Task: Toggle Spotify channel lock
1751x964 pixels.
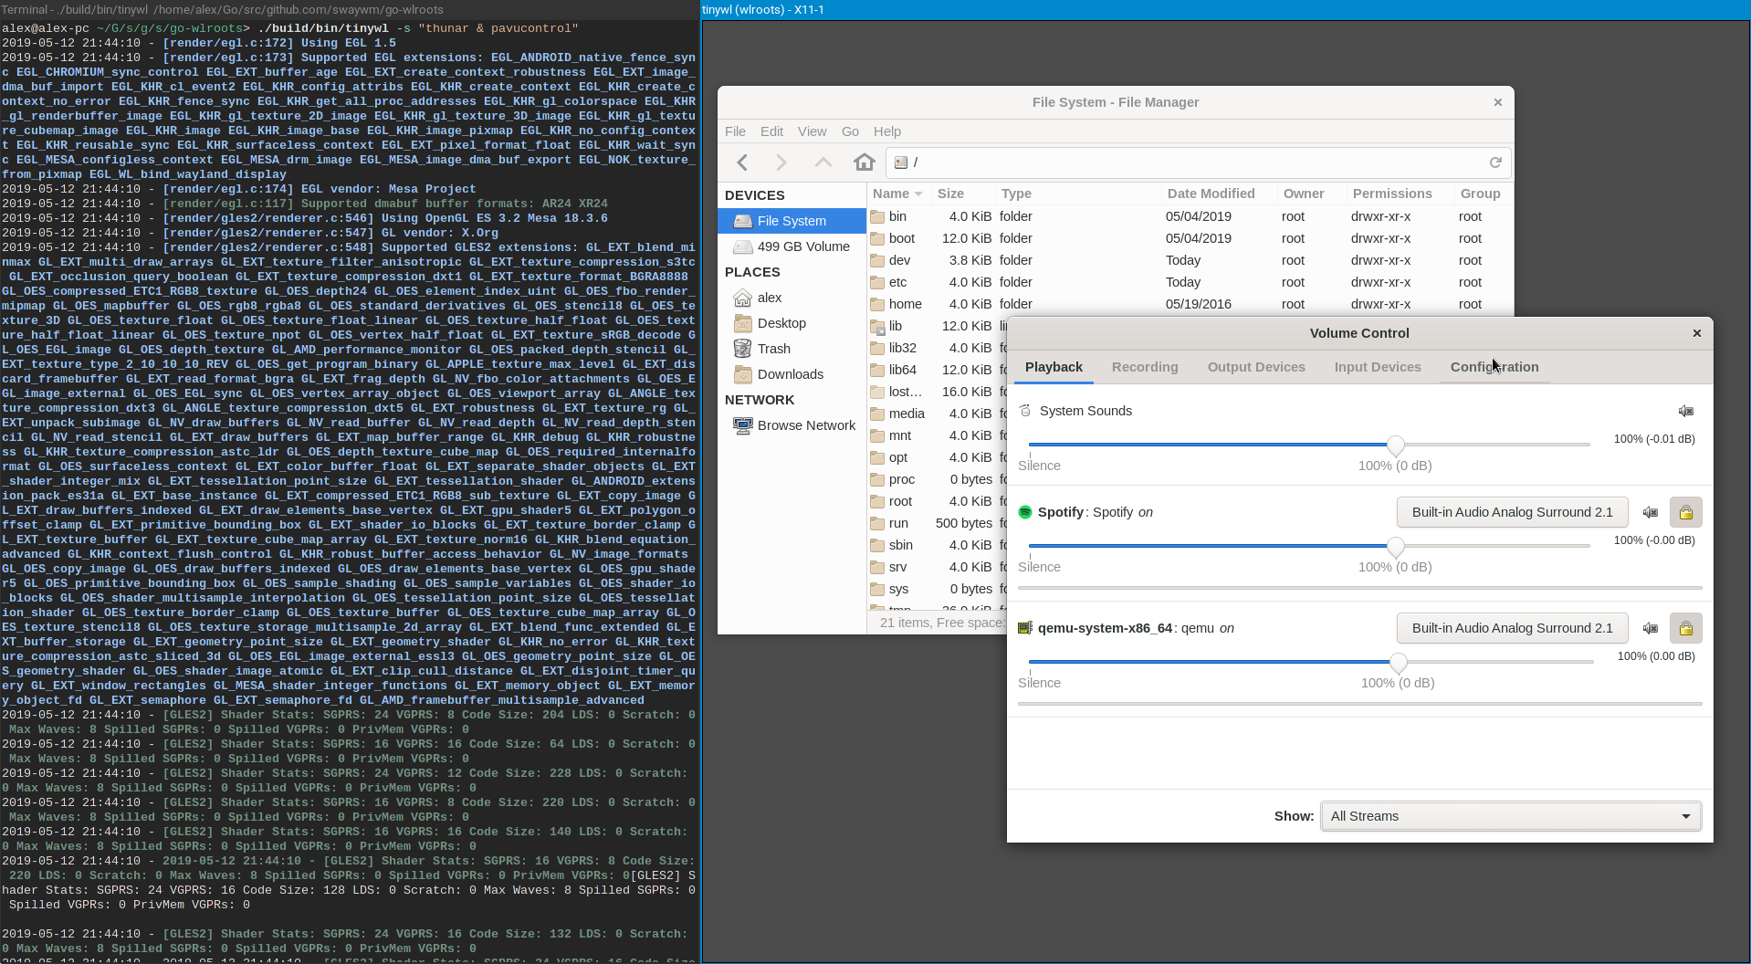Action: click(x=1686, y=512)
